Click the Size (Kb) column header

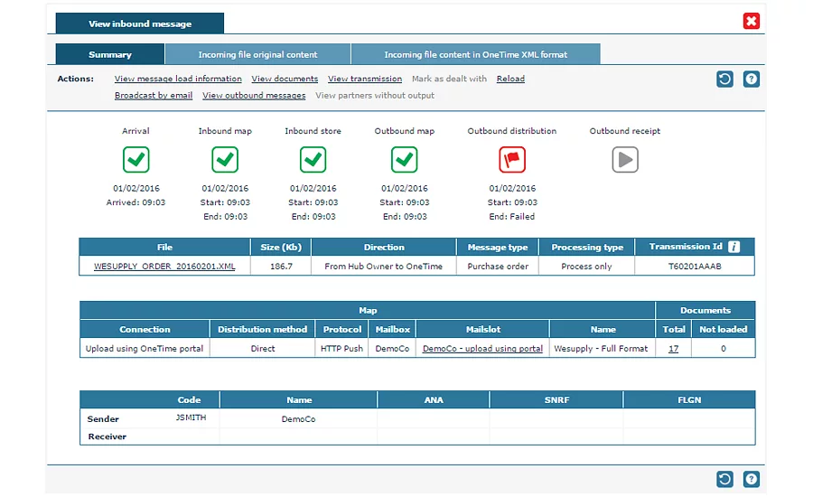(x=281, y=247)
